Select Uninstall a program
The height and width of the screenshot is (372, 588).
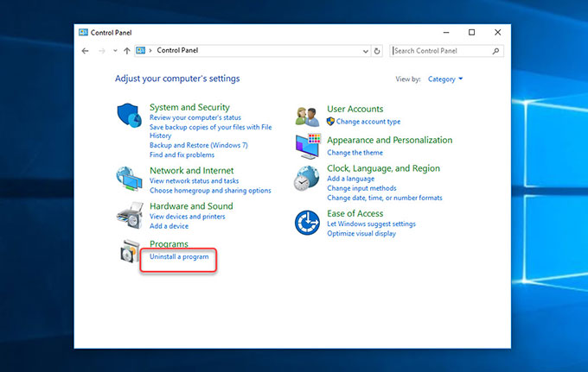click(179, 256)
